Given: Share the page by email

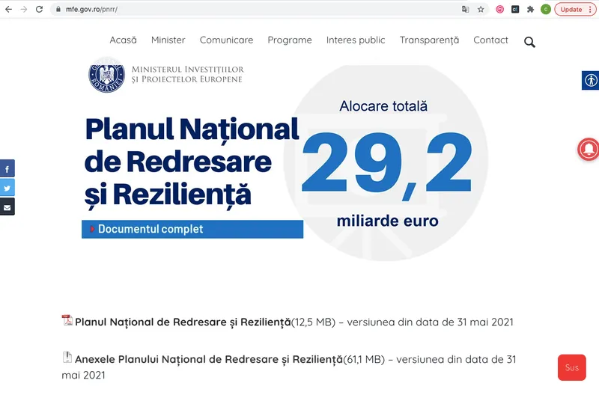Looking at the screenshot, I should click(7, 207).
